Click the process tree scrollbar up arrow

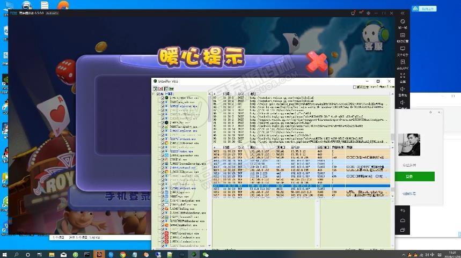(x=209, y=94)
